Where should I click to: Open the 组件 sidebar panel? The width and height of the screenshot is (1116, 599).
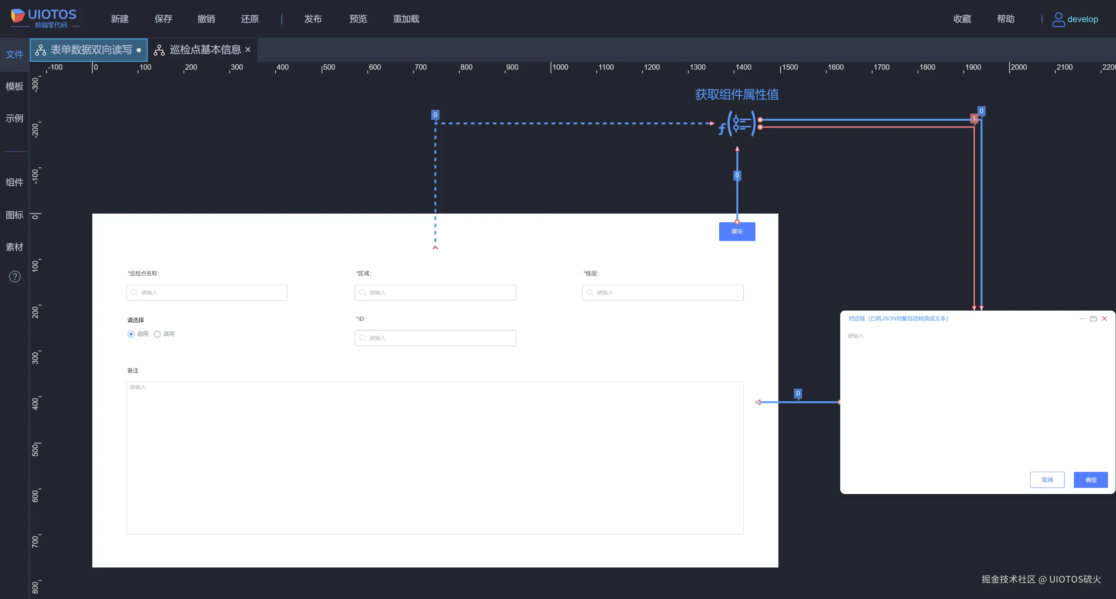click(14, 182)
